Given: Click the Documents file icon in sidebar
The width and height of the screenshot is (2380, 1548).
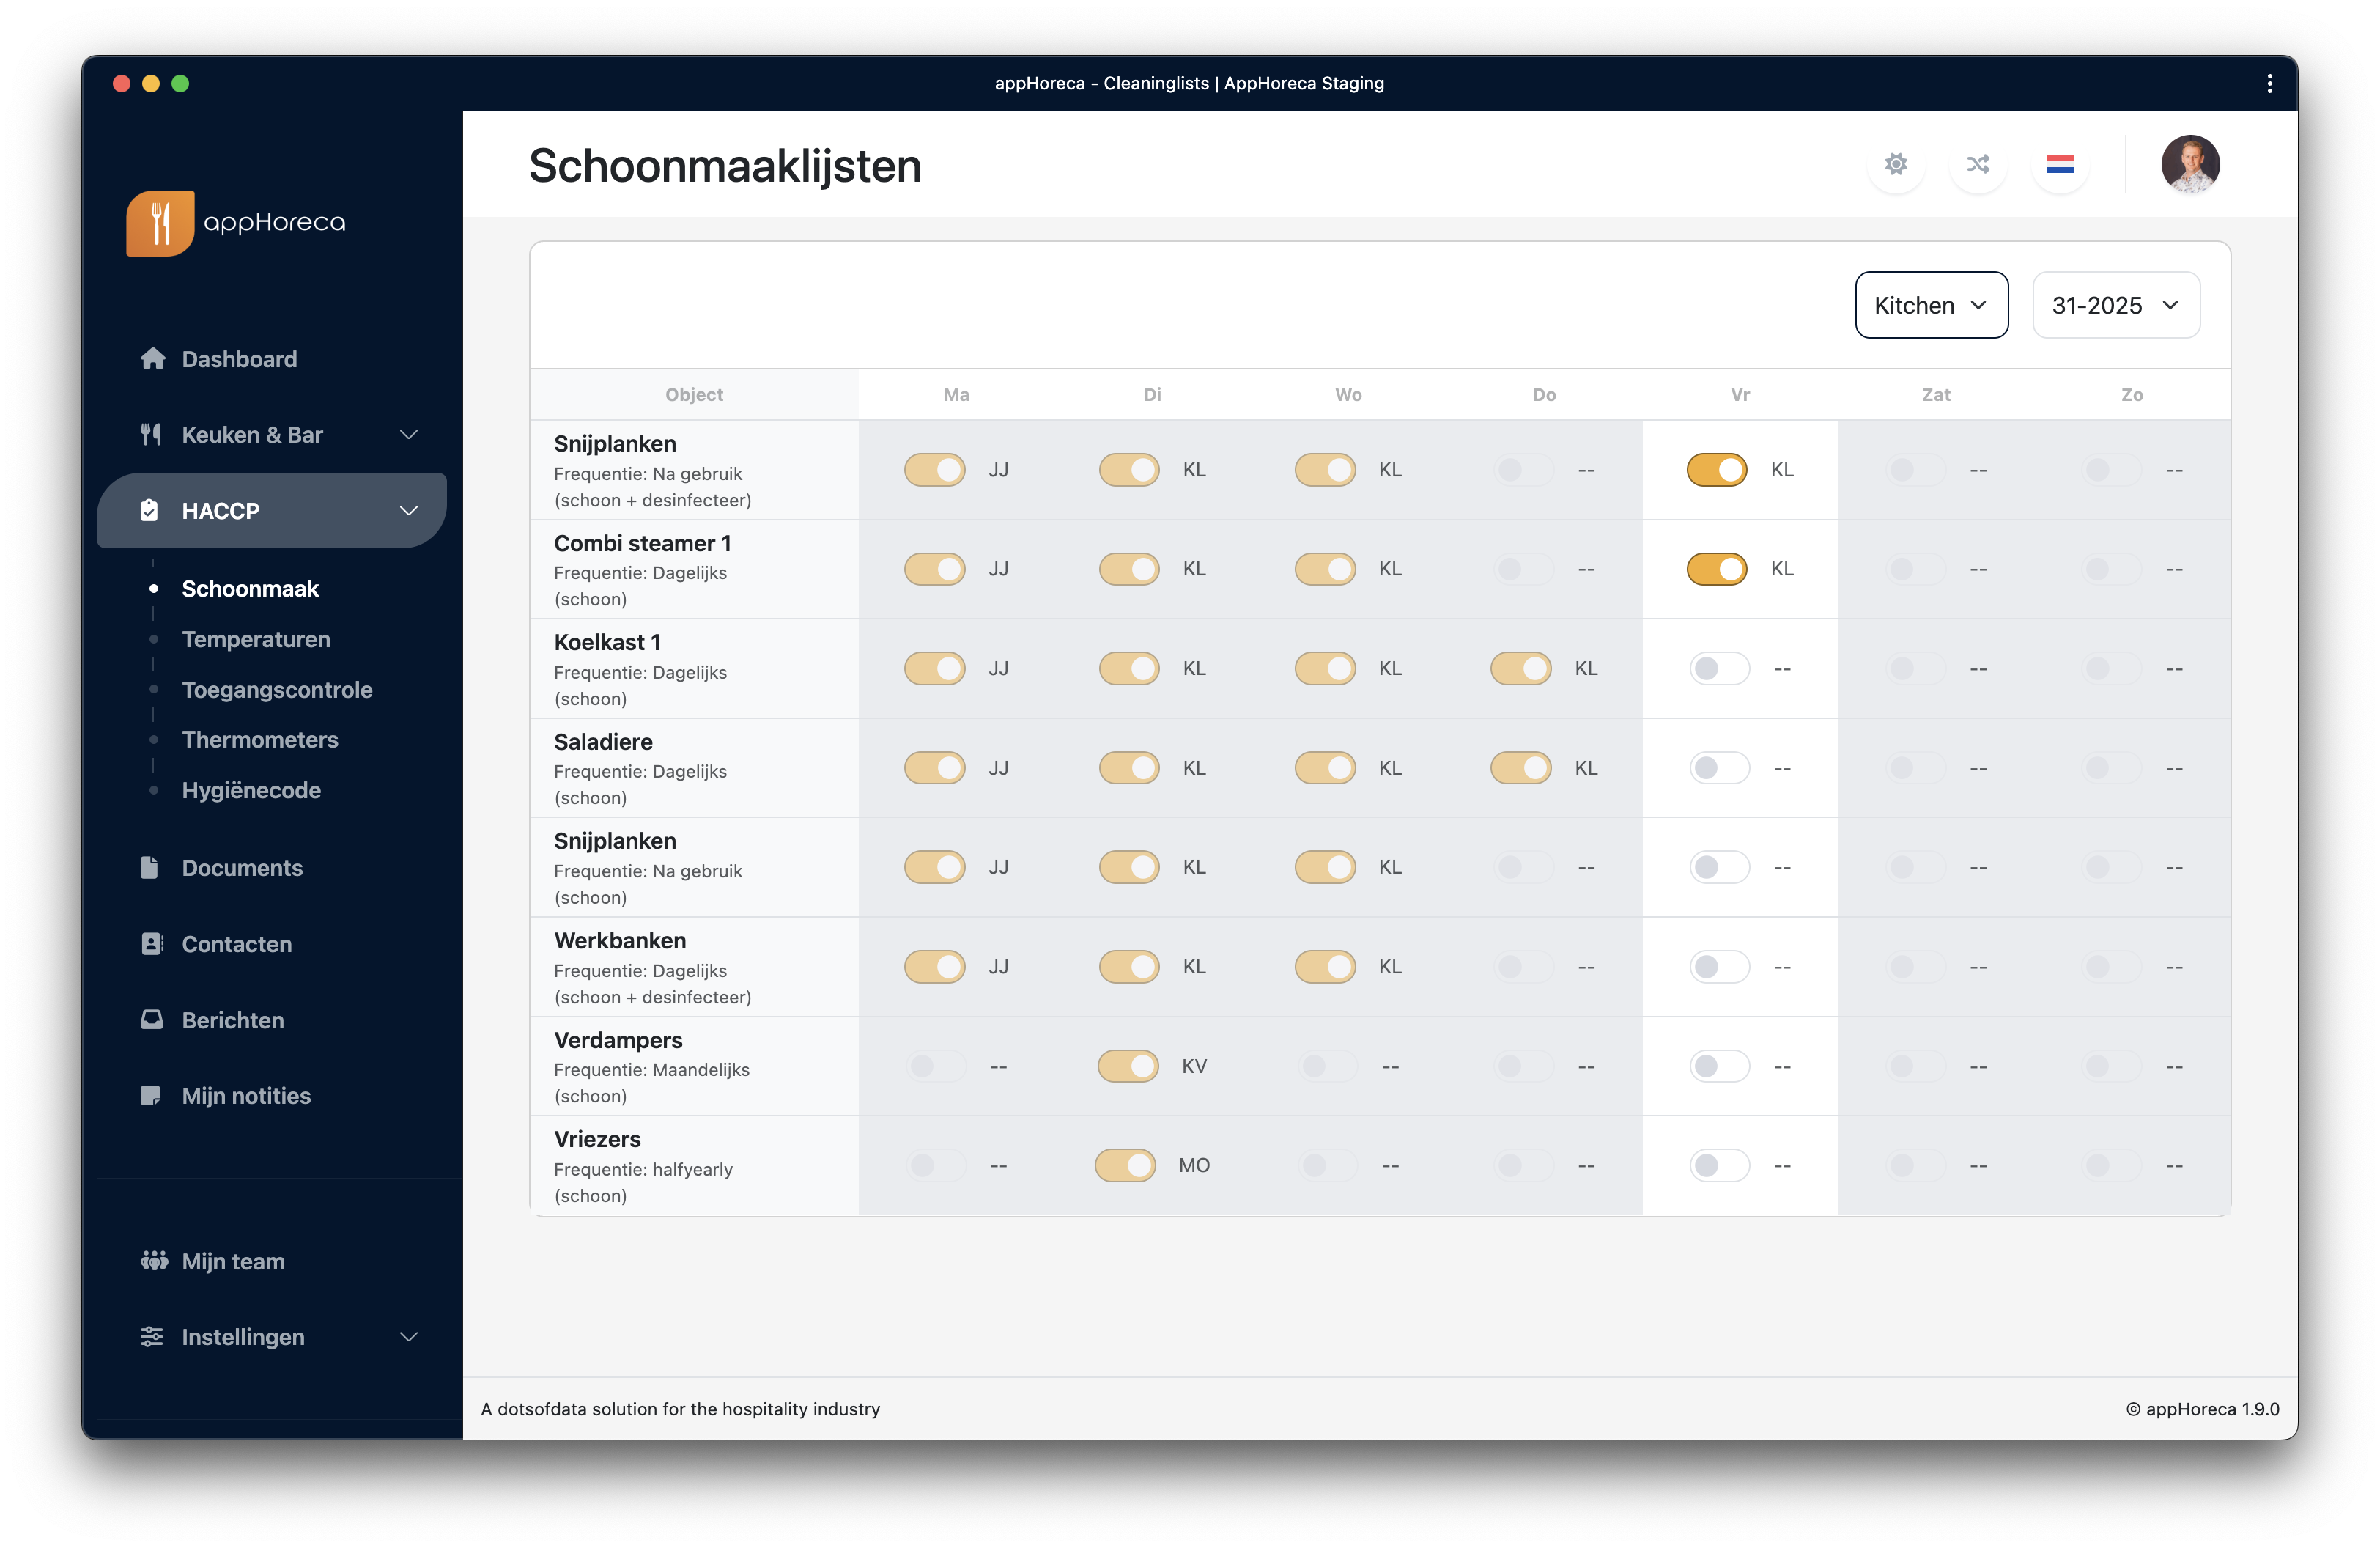Looking at the screenshot, I should tap(150, 867).
